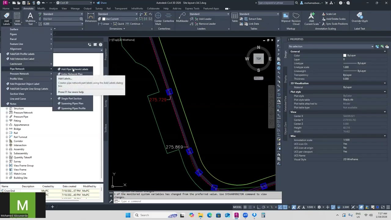Toggle object snap tracking in status bar
The height and width of the screenshot is (220, 391).
(x=280, y=207)
